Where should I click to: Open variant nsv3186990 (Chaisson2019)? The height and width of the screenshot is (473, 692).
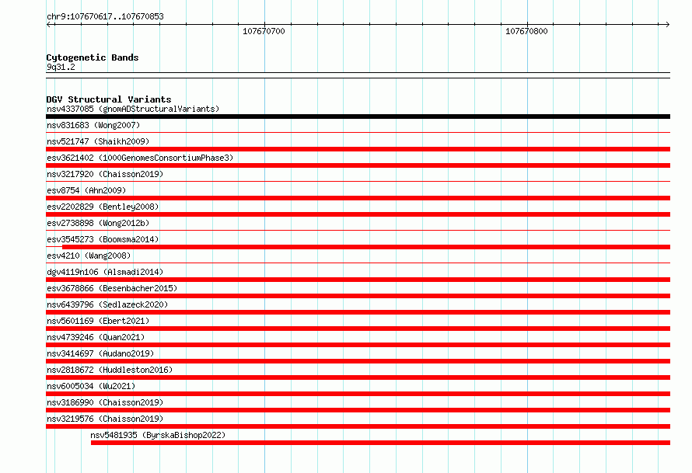pyautogui.click(x=105, y=402)
